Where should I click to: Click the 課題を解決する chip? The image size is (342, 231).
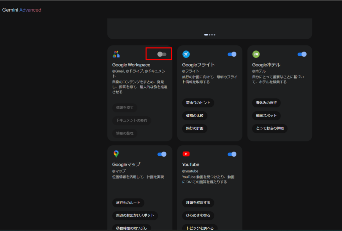[198, 203]
